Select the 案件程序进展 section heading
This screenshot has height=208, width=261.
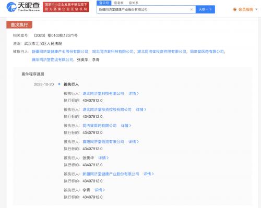pyautogui.click(x=33, y=74)
